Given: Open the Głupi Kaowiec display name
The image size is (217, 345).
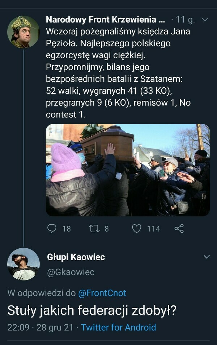Looking at the screenshot, I should 76,257.
